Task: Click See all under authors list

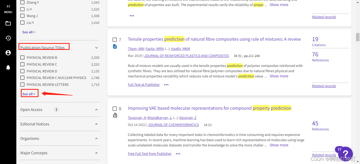Action: 29,32
